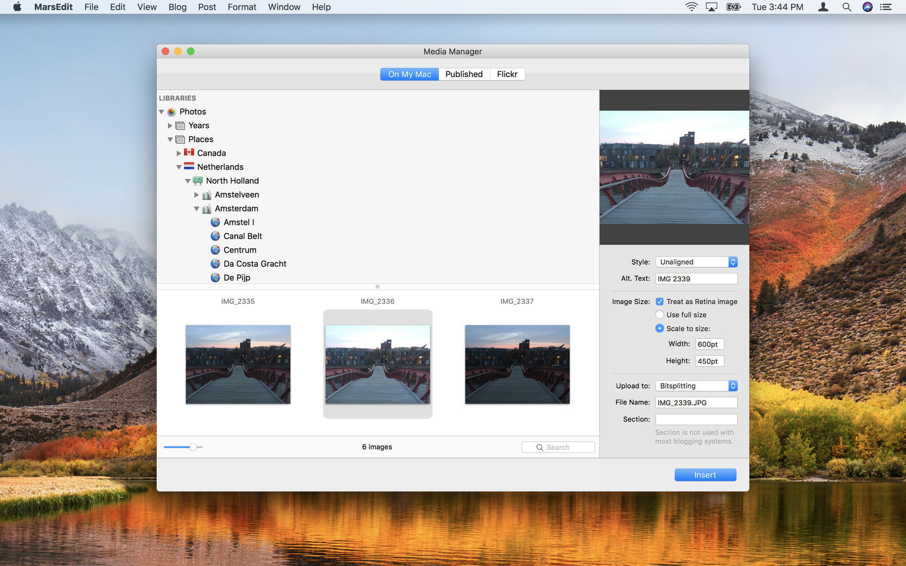
Task: Enable Treat as Retina image
Action: (660, 301)
